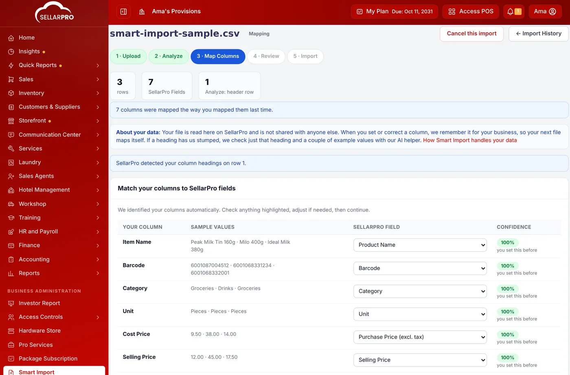Open the SellarPro field dropdown for Barcode row
The image size is (570, 375).
pos(420,268)
